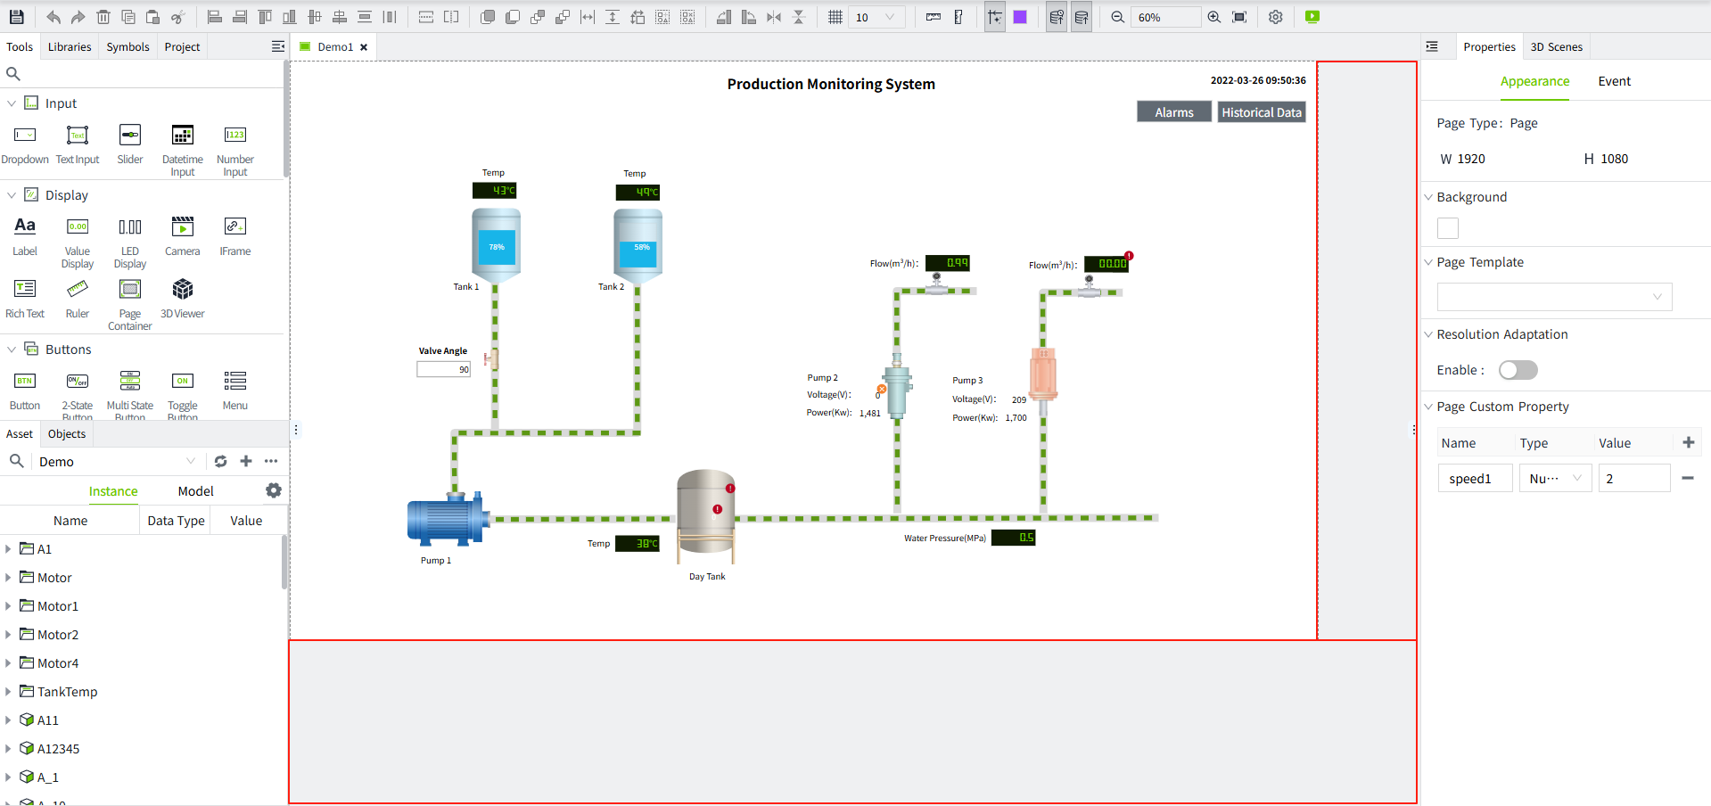Click the undo arrow icon
1711x806 pixels.
tap(53, 17)
